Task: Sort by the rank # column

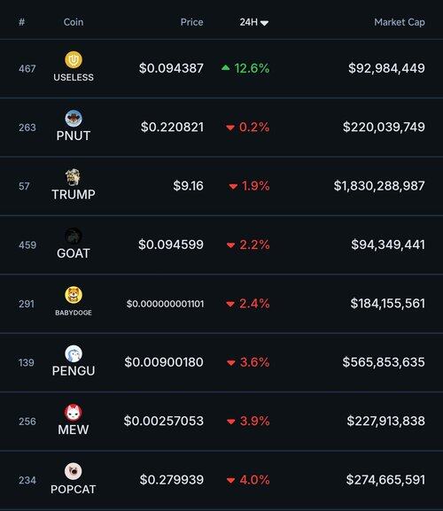Action: point(22,22)
